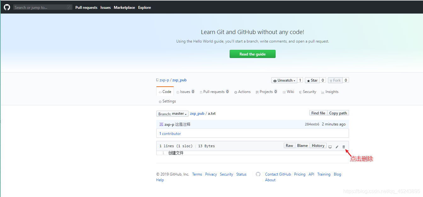Open footer API link

(x=312, y=174)
